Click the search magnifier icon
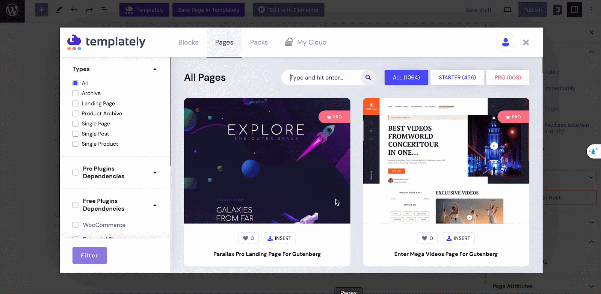This screenshot has height=294, width=601. 368,77
